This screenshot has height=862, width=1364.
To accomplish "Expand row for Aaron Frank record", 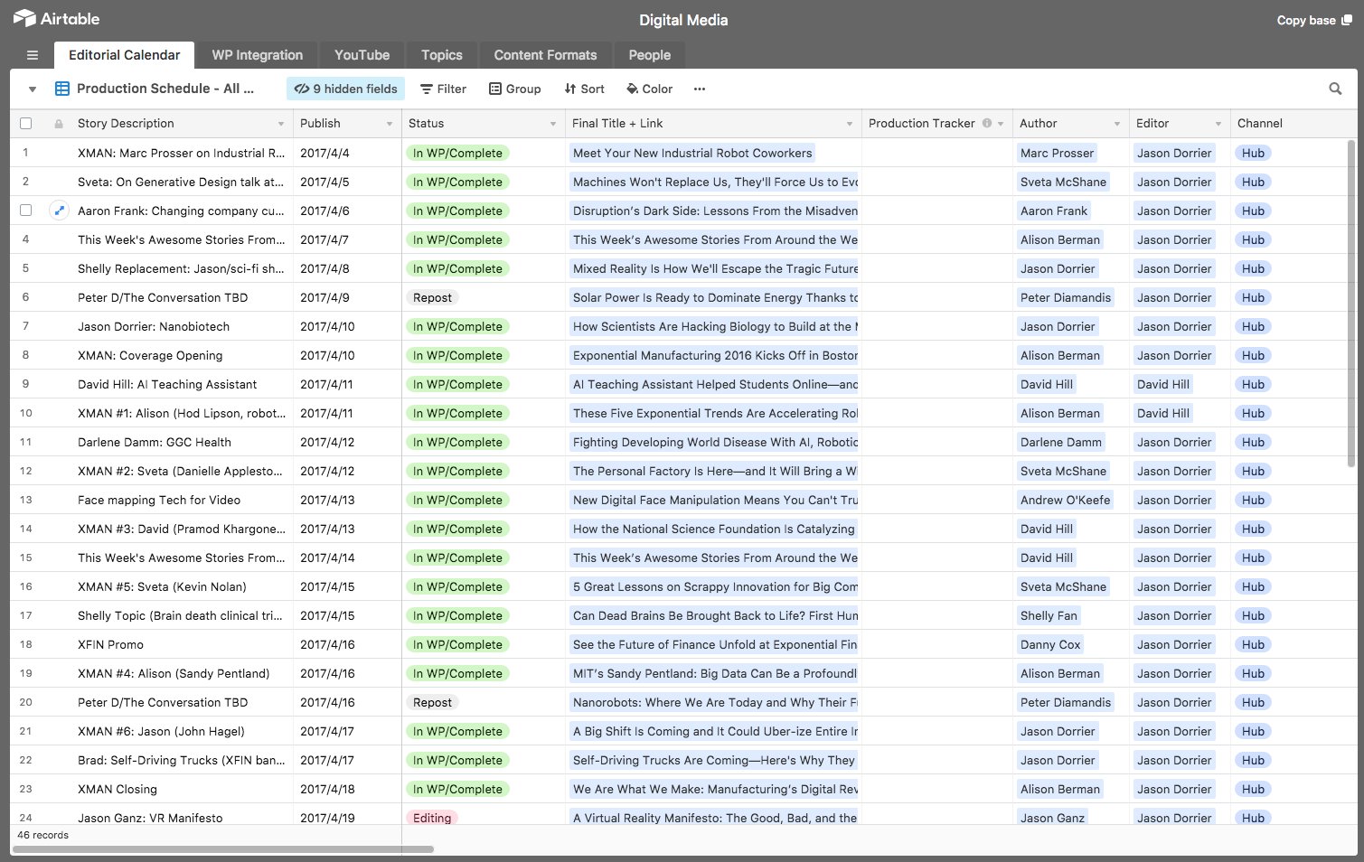I will pyautogui.click(x=59, y=211).
